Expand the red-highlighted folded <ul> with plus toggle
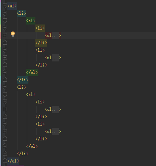 coord(5,35)
